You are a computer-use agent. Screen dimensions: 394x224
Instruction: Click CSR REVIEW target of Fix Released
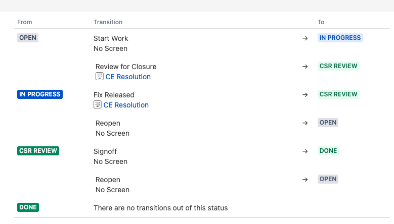pos(338,94)
